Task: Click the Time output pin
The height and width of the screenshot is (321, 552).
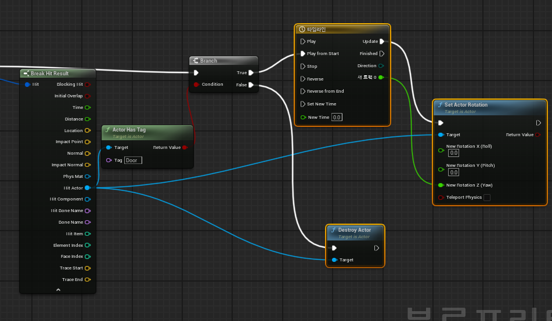Action: tap(88, 108)
